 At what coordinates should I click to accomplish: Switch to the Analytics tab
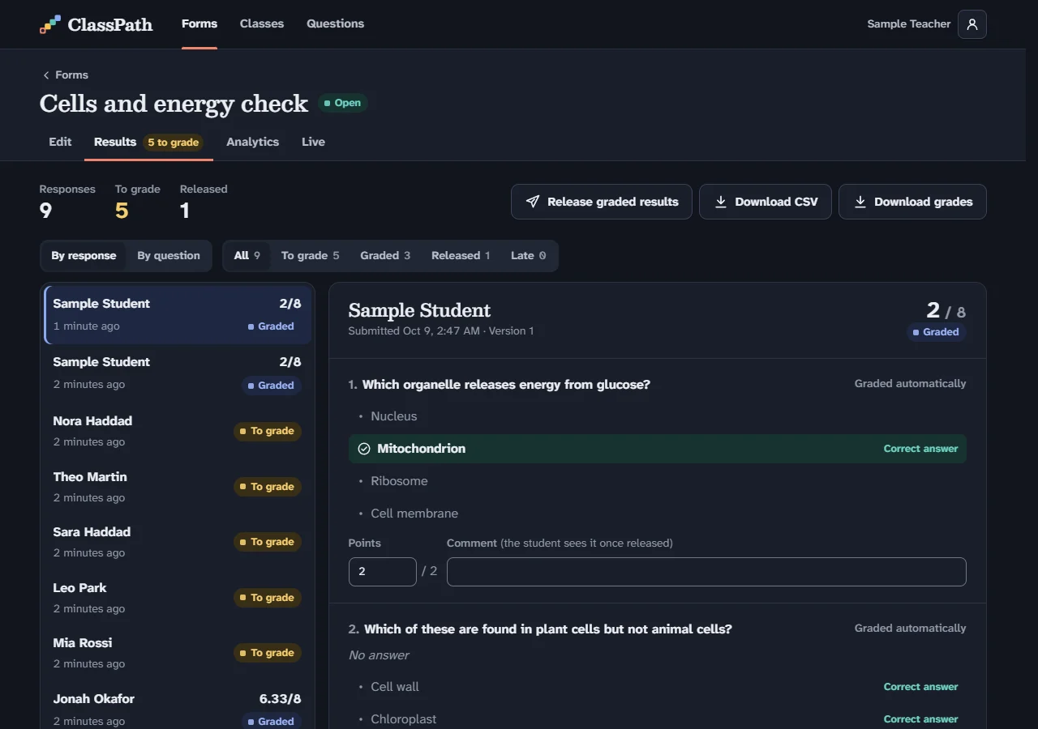[252, 142]
